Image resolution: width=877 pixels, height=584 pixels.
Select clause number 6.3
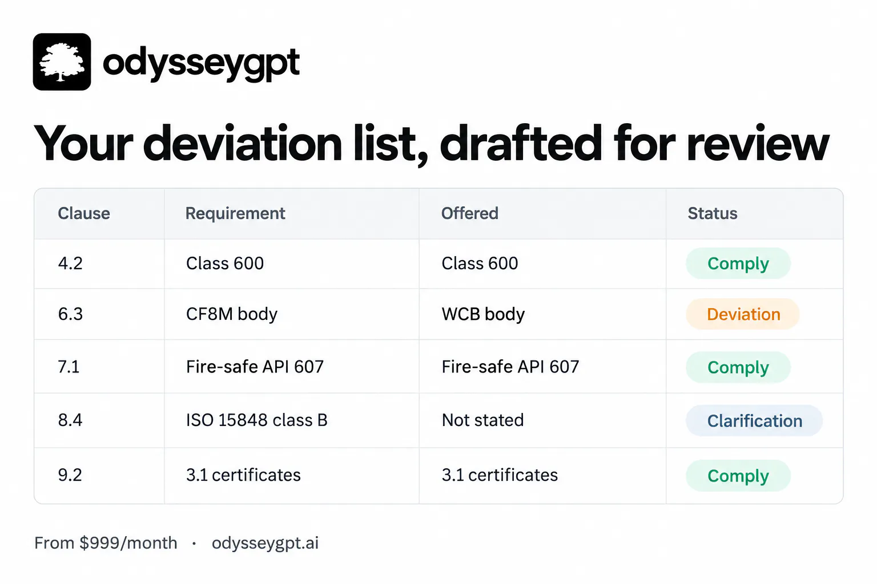70,314
